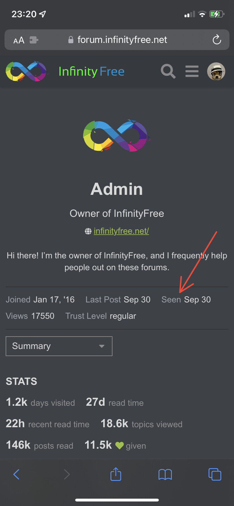The height and width of the screenshot is (506, 234).
Task: Expand the Summary dropdown
Action: [x=59, y=346]
